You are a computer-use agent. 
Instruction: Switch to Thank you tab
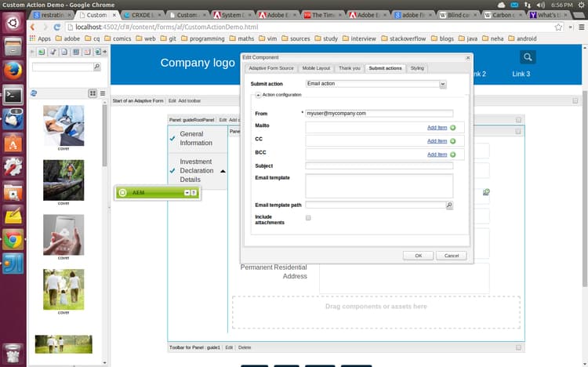350,68
